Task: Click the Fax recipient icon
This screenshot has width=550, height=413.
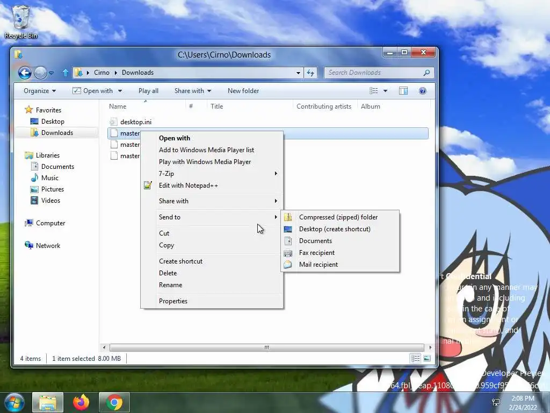Action: pos(288,253)
